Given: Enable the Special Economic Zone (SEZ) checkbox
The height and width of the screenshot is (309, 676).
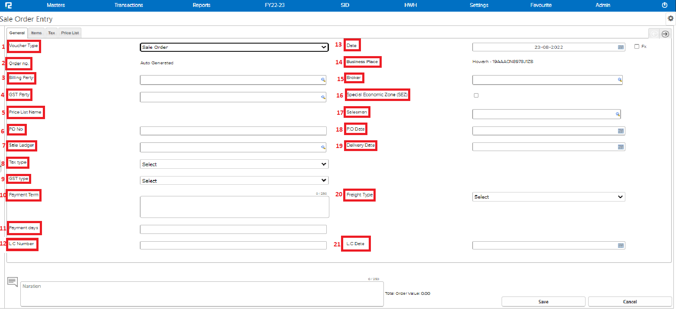Looking at the screenshot, I should [x=476, y=95].
